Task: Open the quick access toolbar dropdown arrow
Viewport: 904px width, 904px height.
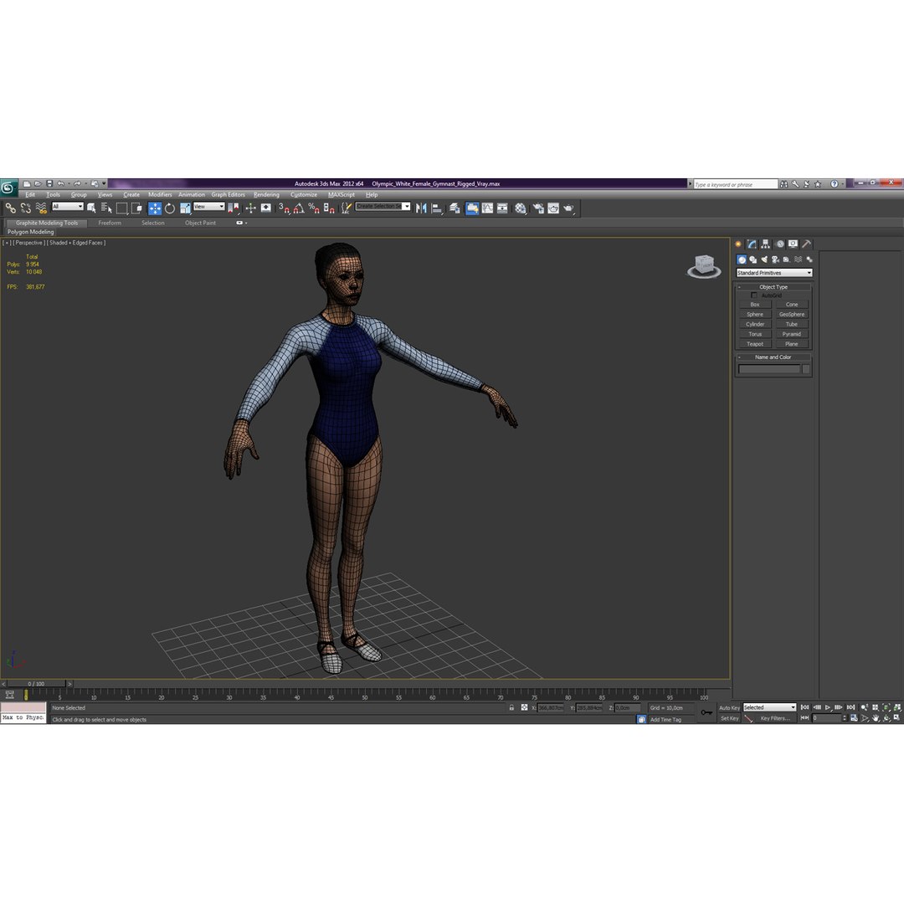Action: click(x=105, y=184)
